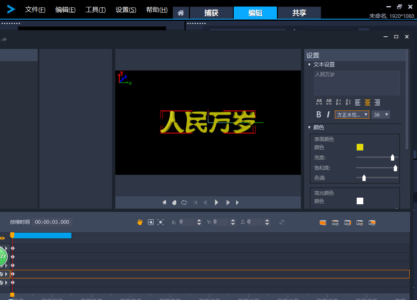Viewport: 417px width, 300px height.
Task: Play the 3D title preview
Action: click(217, 203)
